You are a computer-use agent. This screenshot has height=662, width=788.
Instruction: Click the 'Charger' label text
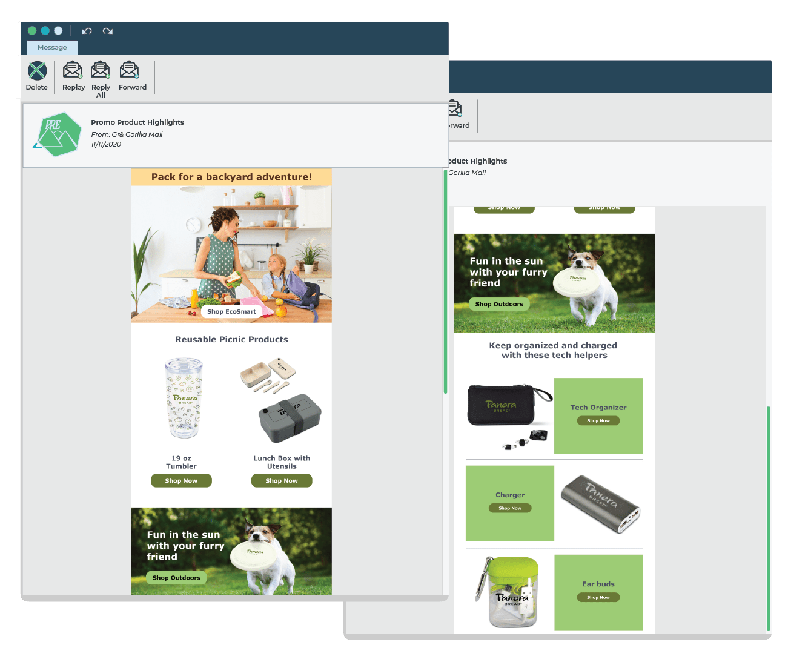[510, 495]
